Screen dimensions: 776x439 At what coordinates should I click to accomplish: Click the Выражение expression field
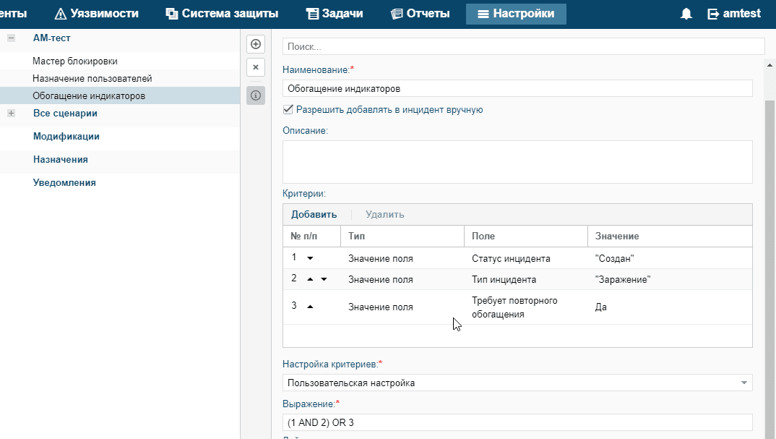[x=517, y=422]
